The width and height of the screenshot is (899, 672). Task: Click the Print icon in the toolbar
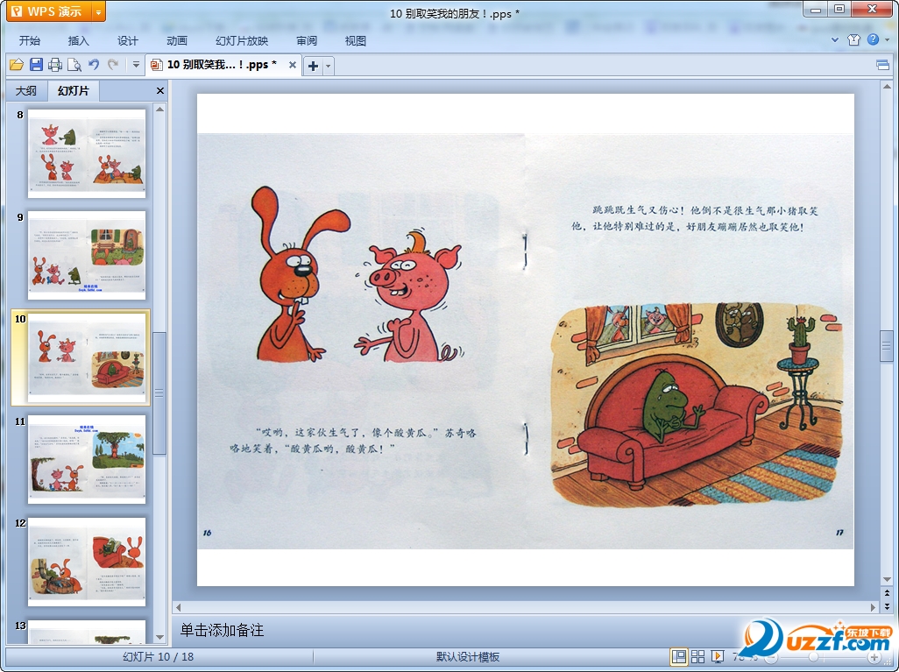click(55, 65)
